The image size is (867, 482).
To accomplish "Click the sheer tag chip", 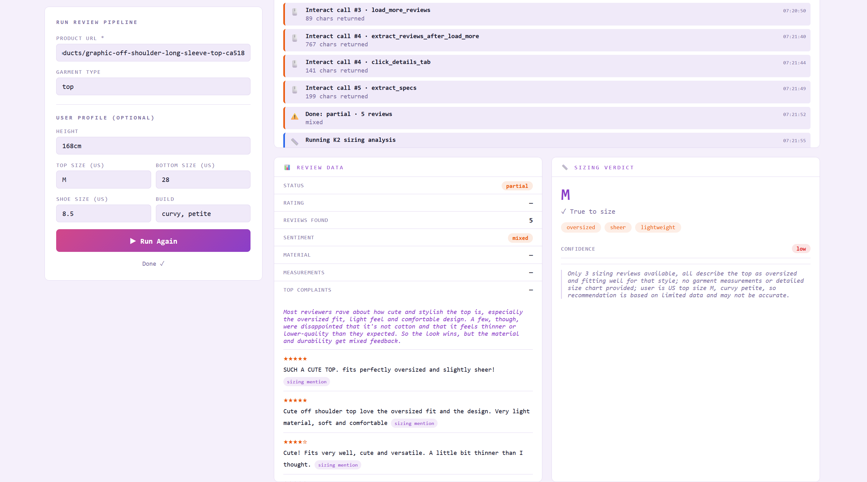I will [x=618, y=227].
